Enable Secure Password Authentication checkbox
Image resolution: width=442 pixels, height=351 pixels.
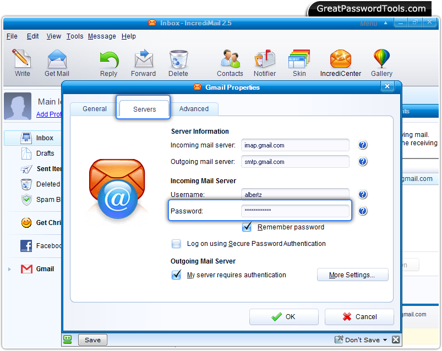click(x=177, y=244)
